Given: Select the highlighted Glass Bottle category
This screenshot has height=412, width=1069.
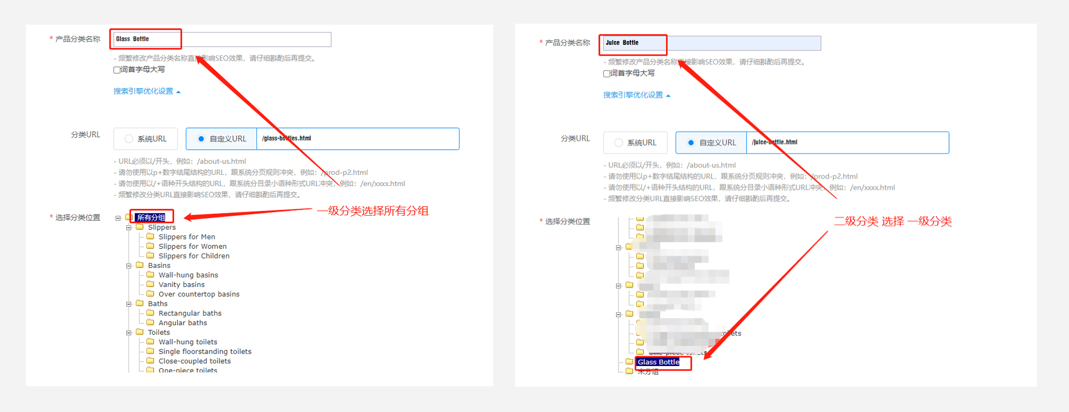Looking at the screenshot, I should point(658,362).
